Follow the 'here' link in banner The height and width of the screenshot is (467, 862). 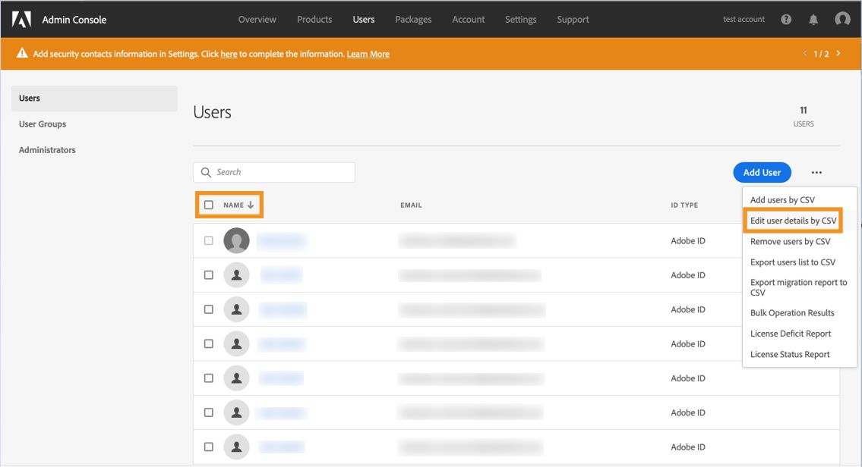(229, 54)
